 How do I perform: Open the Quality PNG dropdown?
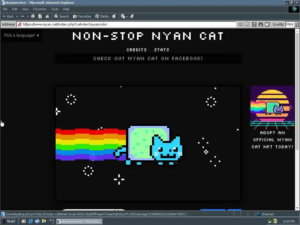pyautogui.click(x=292, y=24)
